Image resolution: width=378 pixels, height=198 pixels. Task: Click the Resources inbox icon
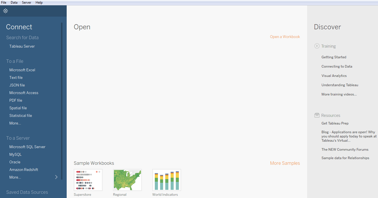coord(317,115)
